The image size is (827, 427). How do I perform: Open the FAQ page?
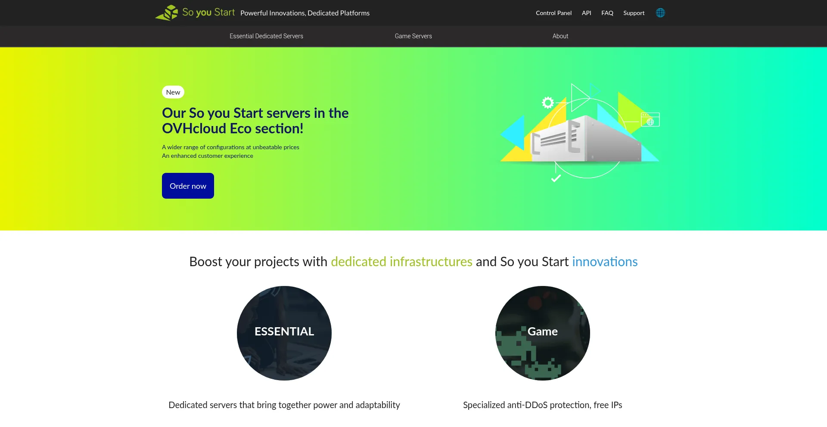[x=607, y=13]
